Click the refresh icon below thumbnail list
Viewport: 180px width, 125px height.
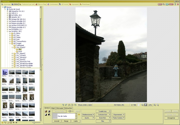click(x=5, y=123)
